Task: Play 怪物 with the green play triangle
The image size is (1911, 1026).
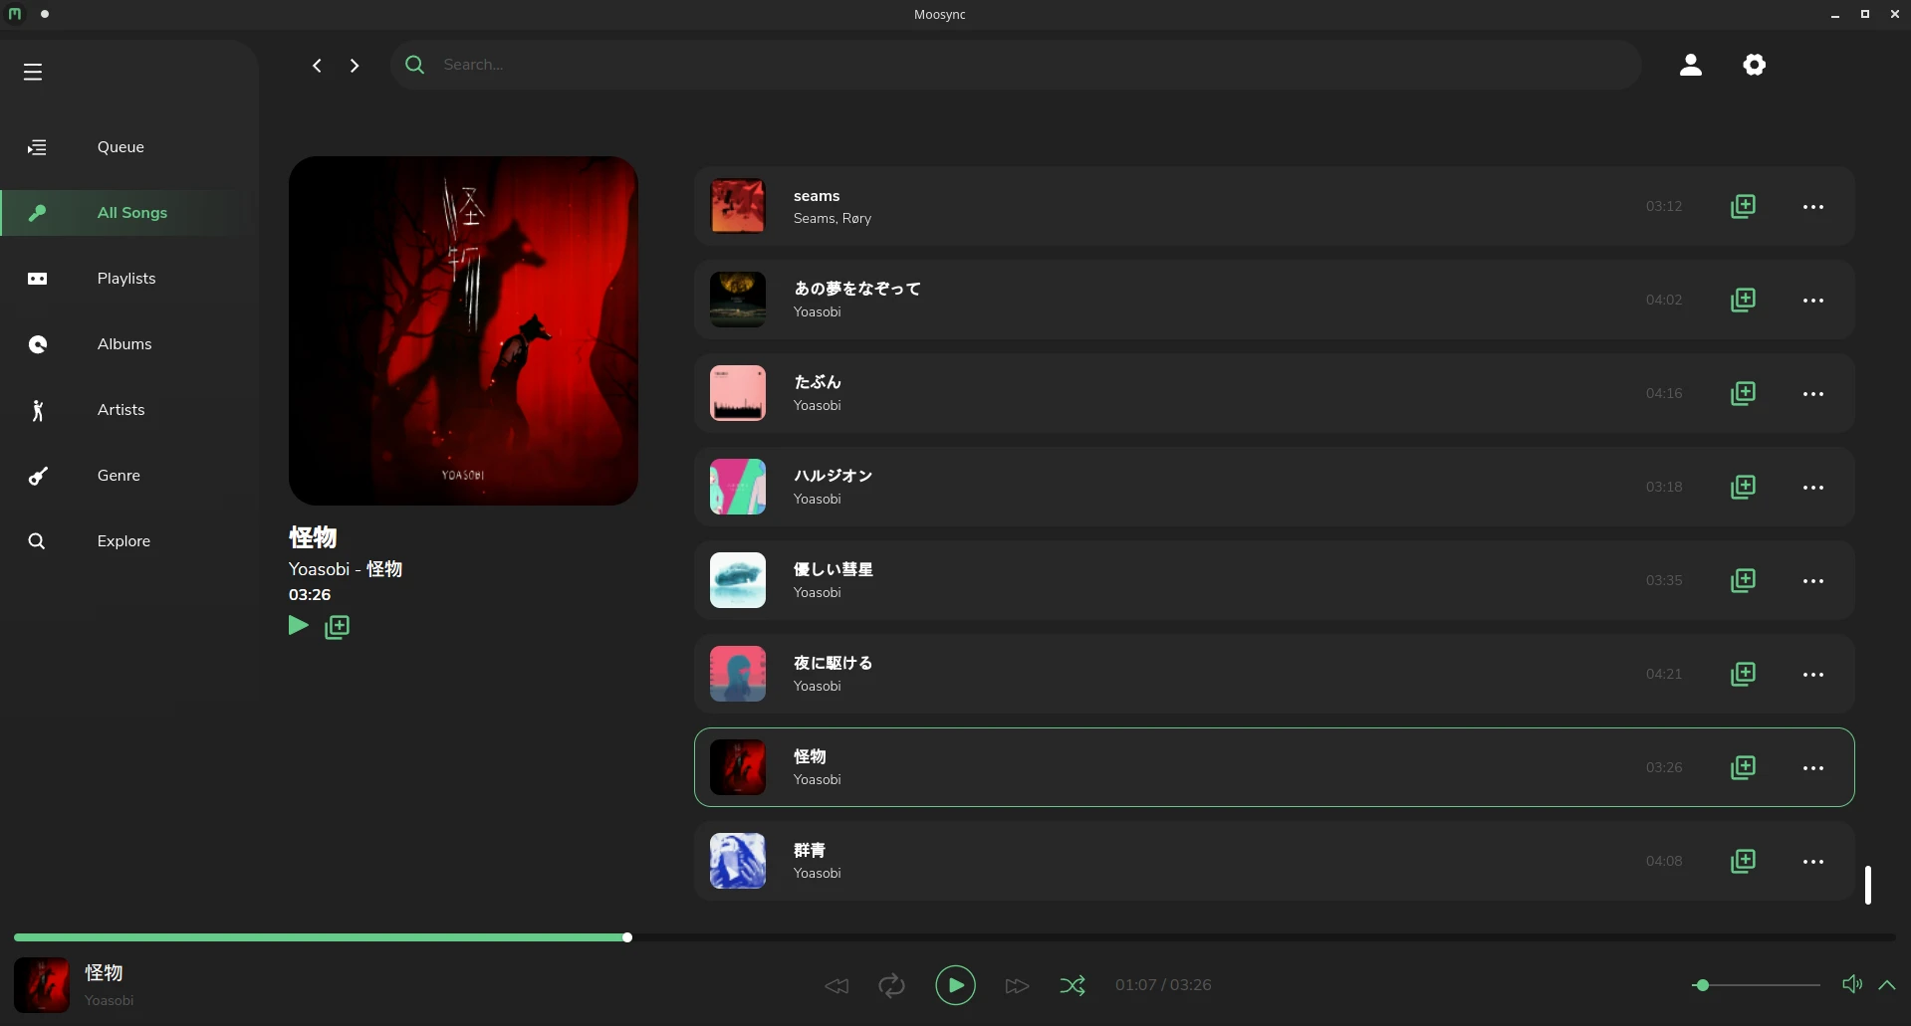Action: coord(298,625)
